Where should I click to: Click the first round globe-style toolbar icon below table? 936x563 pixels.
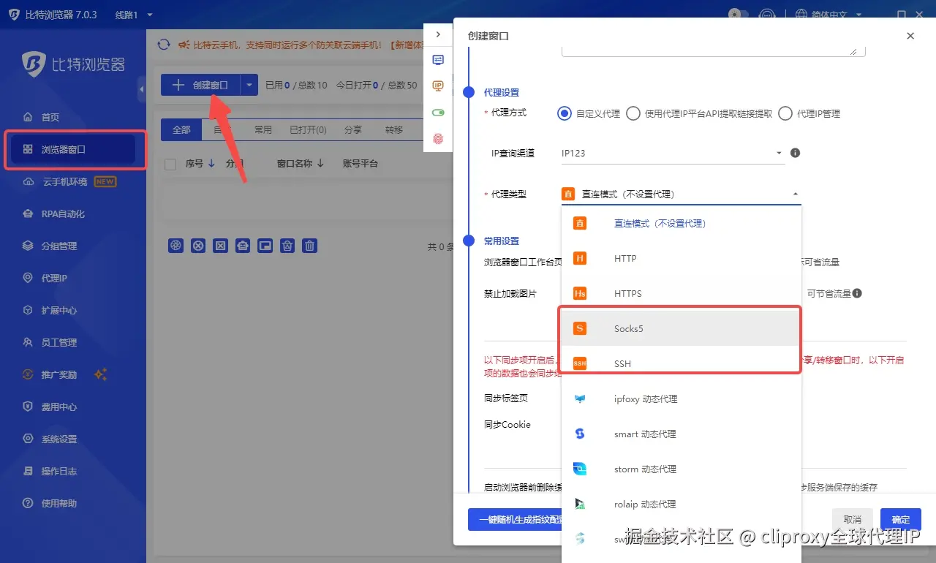[x=175, y=246]
